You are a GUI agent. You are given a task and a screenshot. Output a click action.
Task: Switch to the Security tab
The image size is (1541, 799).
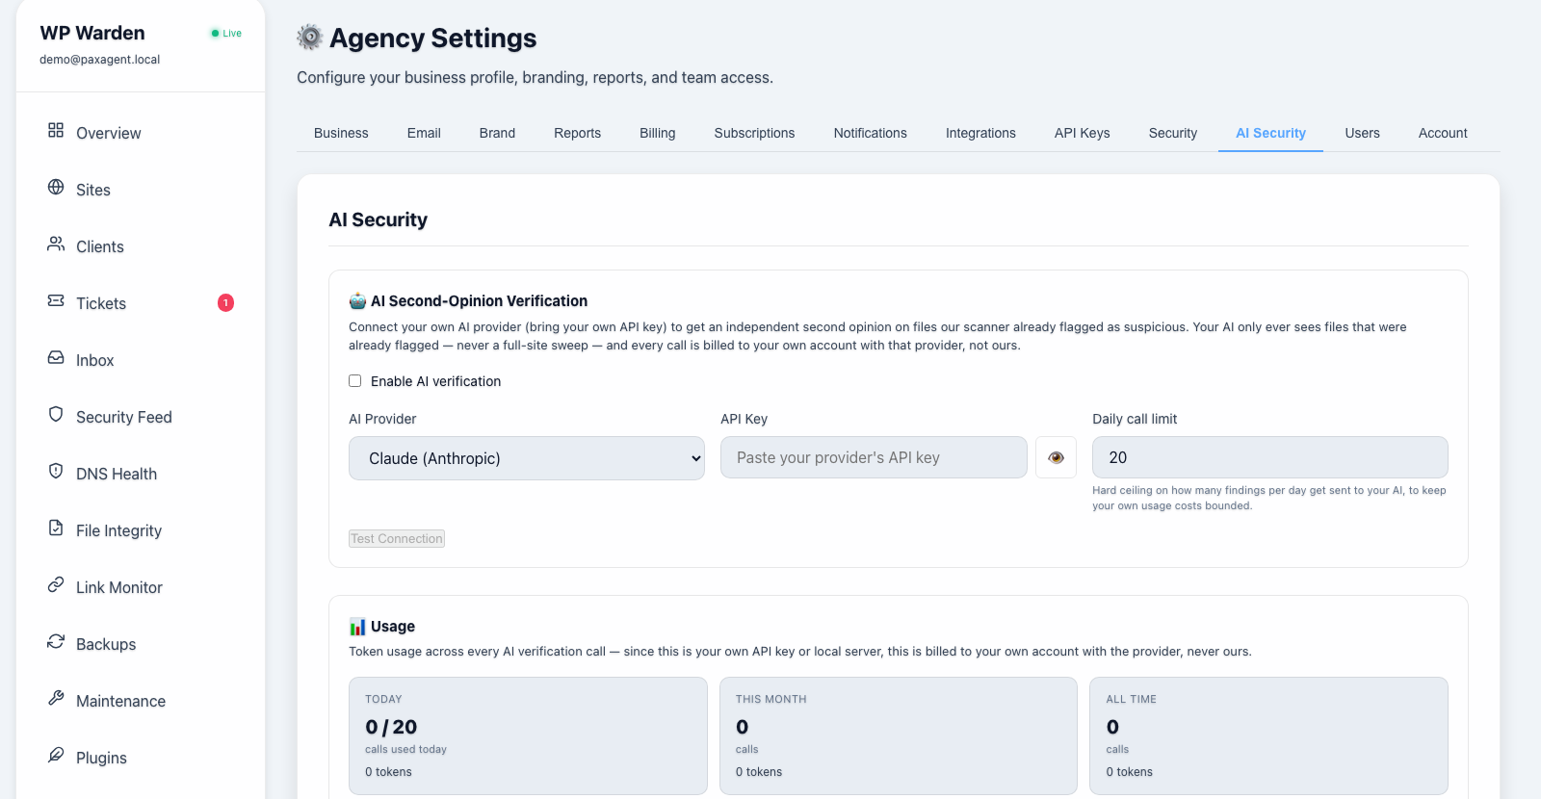coord(1173,133)
